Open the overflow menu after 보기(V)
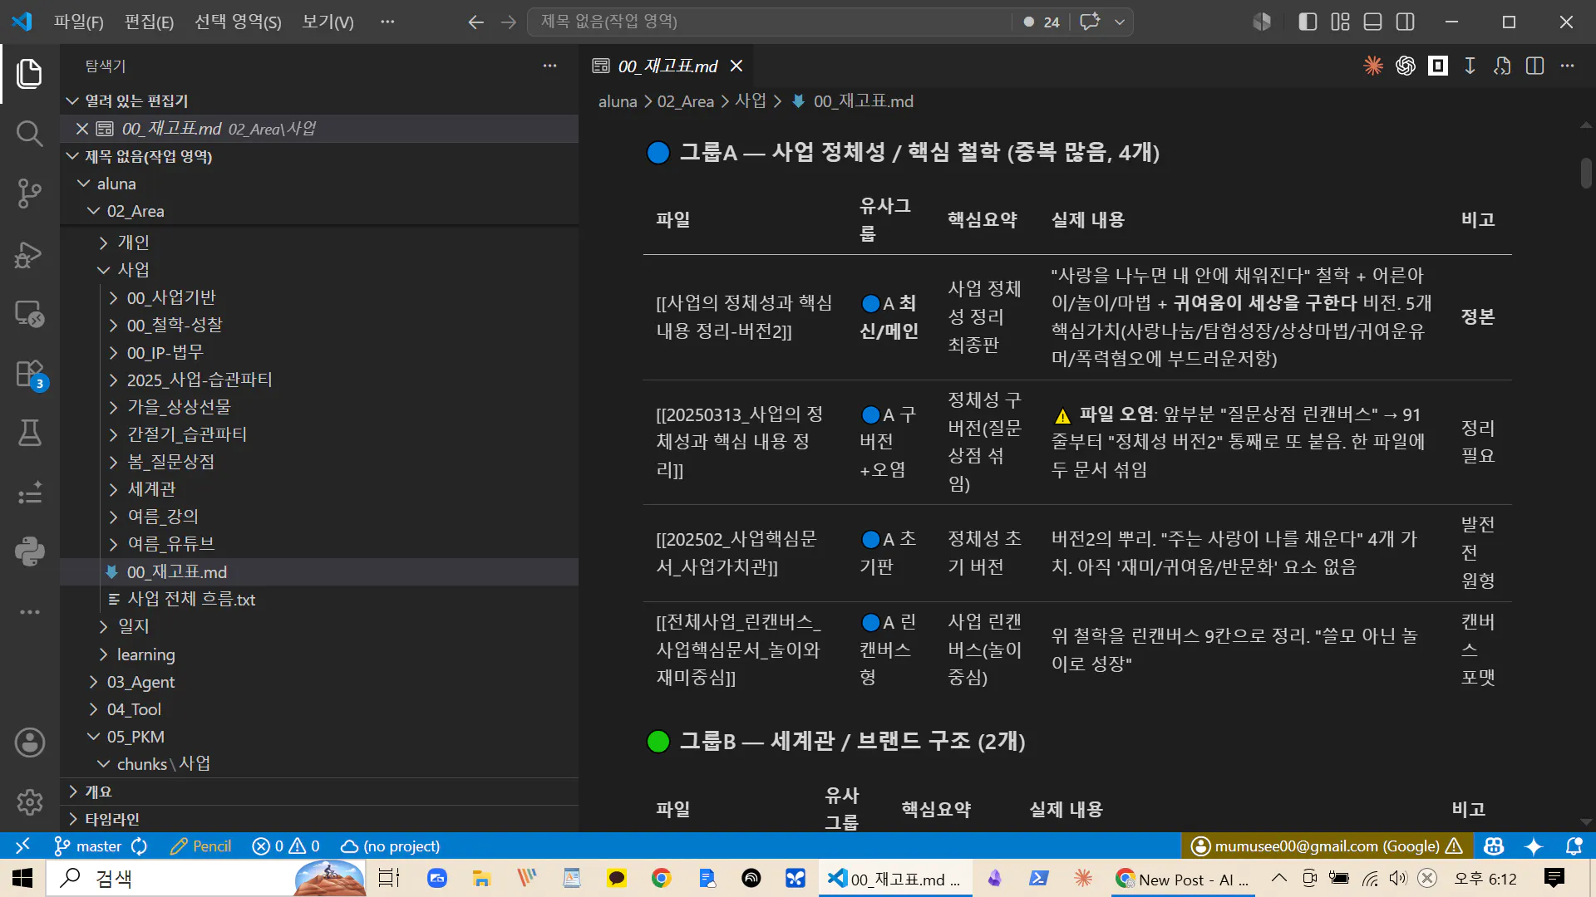The image size is (1596, 897). pos(387,22)
